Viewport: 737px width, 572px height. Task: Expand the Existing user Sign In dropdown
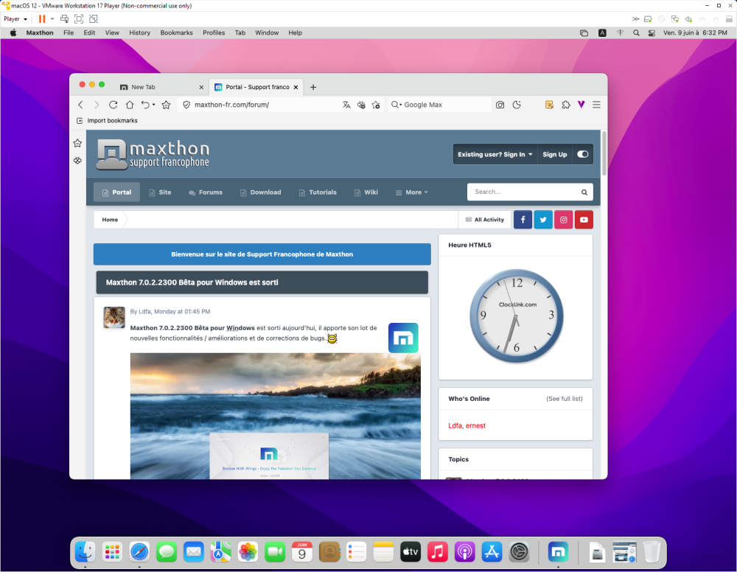click(x=495, y=154)
